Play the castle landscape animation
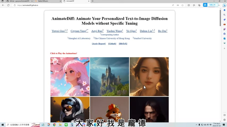 [110, 77]
